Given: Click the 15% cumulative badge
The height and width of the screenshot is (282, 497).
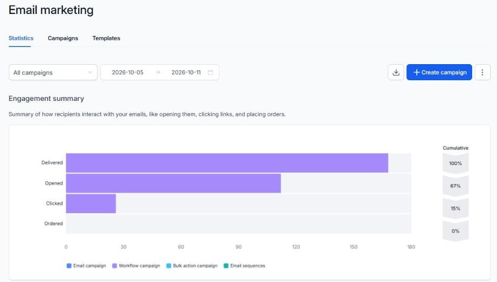Looking at the screenshot, I should click(456, 208).
